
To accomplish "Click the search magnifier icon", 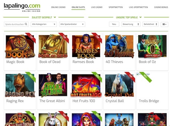I will [x=26, y=24].
